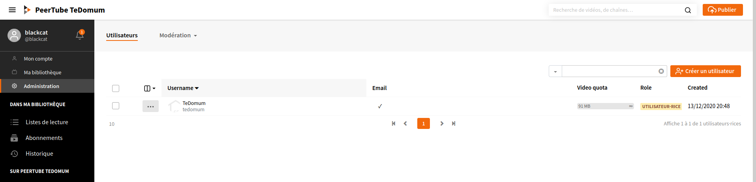Open the filter options dropdown

(x=555, y=72)
